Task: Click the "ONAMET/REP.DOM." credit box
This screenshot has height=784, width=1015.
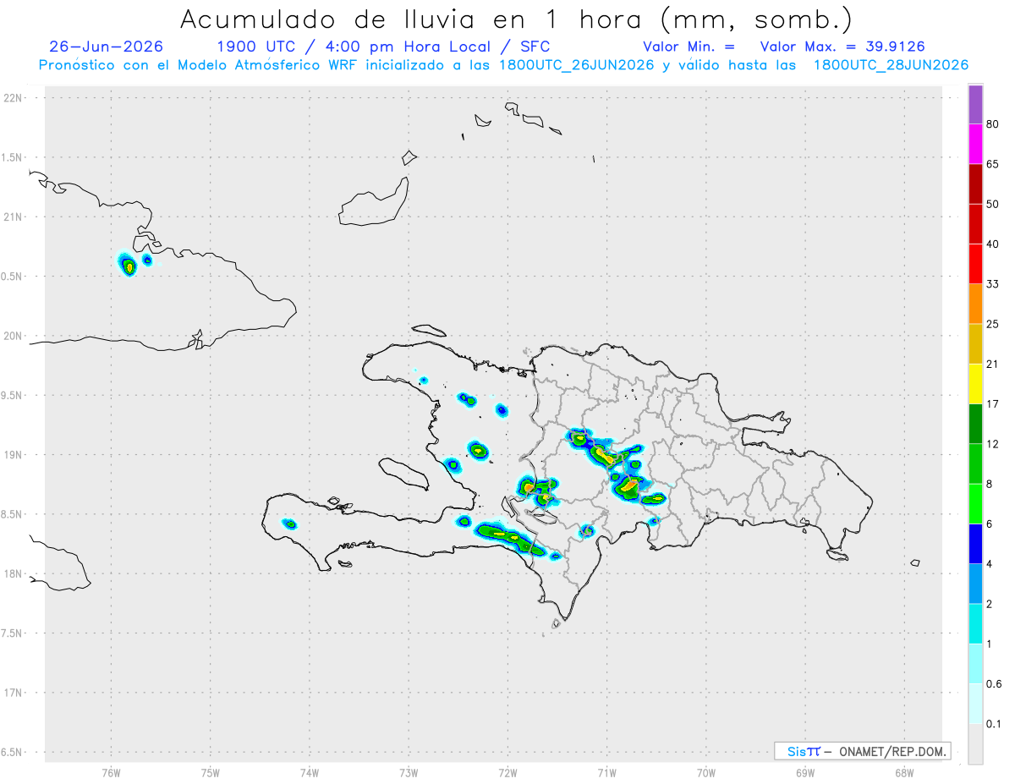Action: [863, 751]
